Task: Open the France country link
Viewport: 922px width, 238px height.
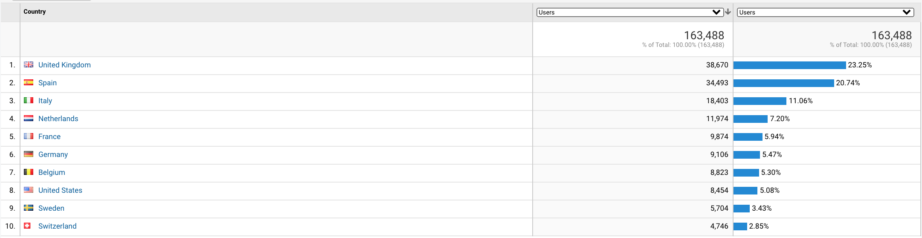Action: pos(49,136)
